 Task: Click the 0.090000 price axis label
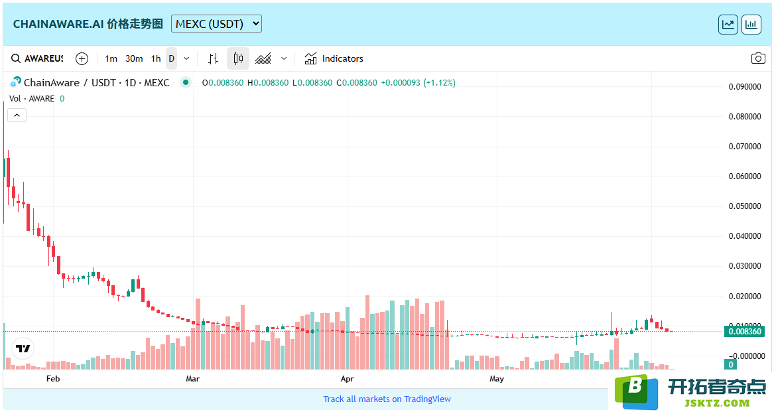point(745,87)
